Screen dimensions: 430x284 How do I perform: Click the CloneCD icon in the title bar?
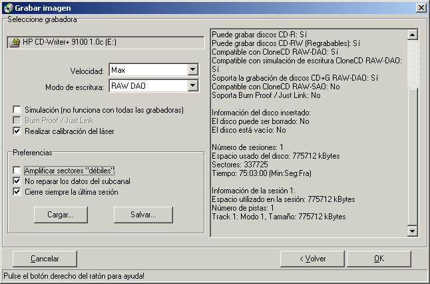8,8
